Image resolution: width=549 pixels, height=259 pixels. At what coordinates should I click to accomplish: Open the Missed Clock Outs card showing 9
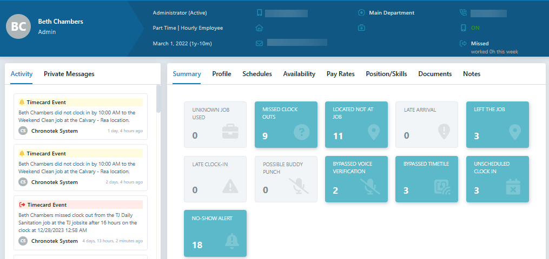(x=286, y=125)
